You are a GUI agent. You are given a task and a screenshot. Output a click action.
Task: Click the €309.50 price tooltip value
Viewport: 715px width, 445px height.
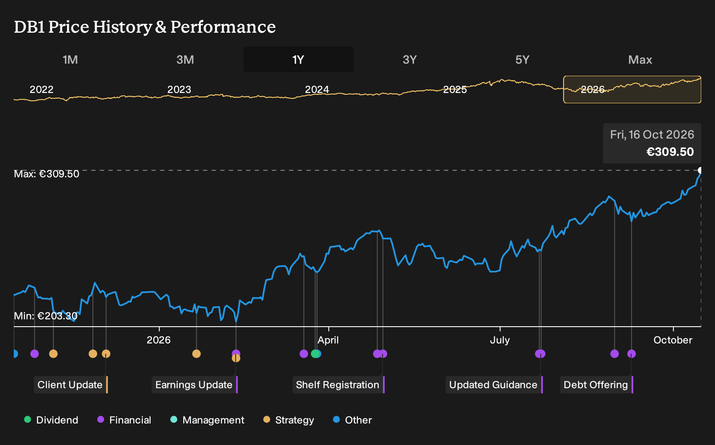(x=670, y=152)
